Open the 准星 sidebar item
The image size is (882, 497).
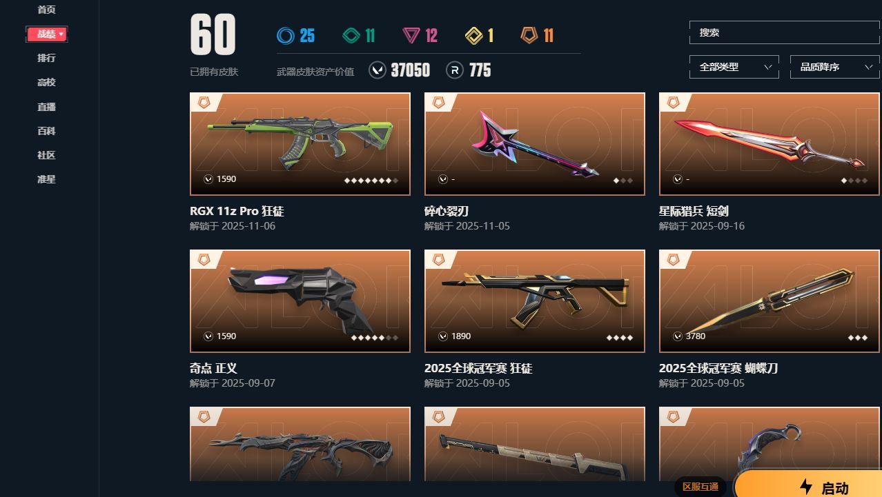[x=47, y=179]
